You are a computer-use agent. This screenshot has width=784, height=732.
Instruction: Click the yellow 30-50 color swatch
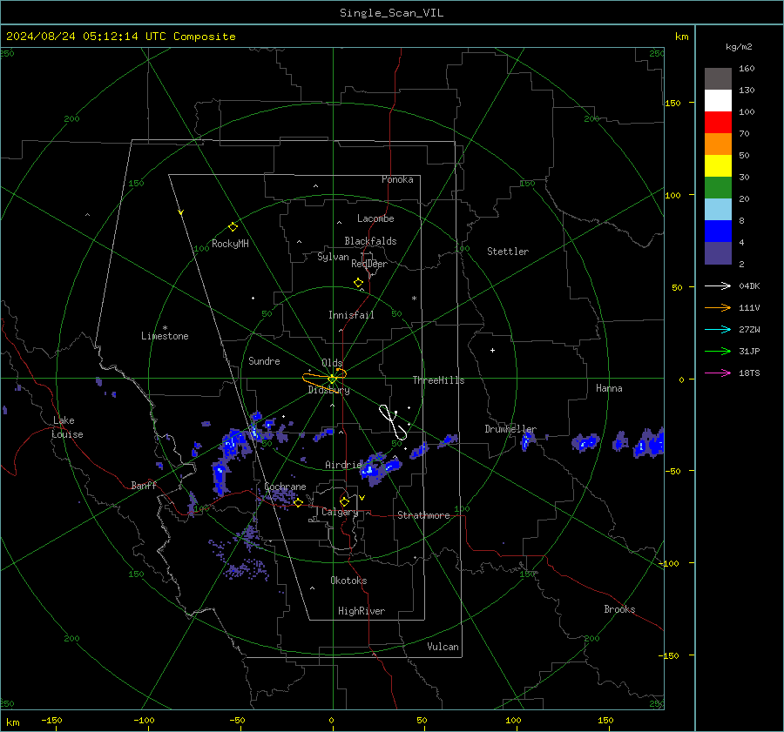click(x=718, y=166)
